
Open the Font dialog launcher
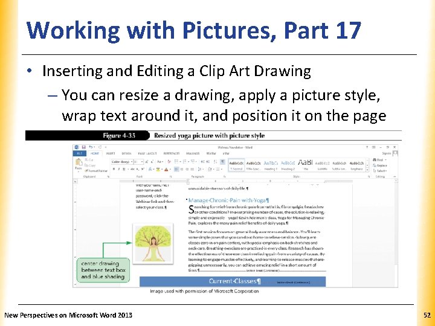click(170, 176)
